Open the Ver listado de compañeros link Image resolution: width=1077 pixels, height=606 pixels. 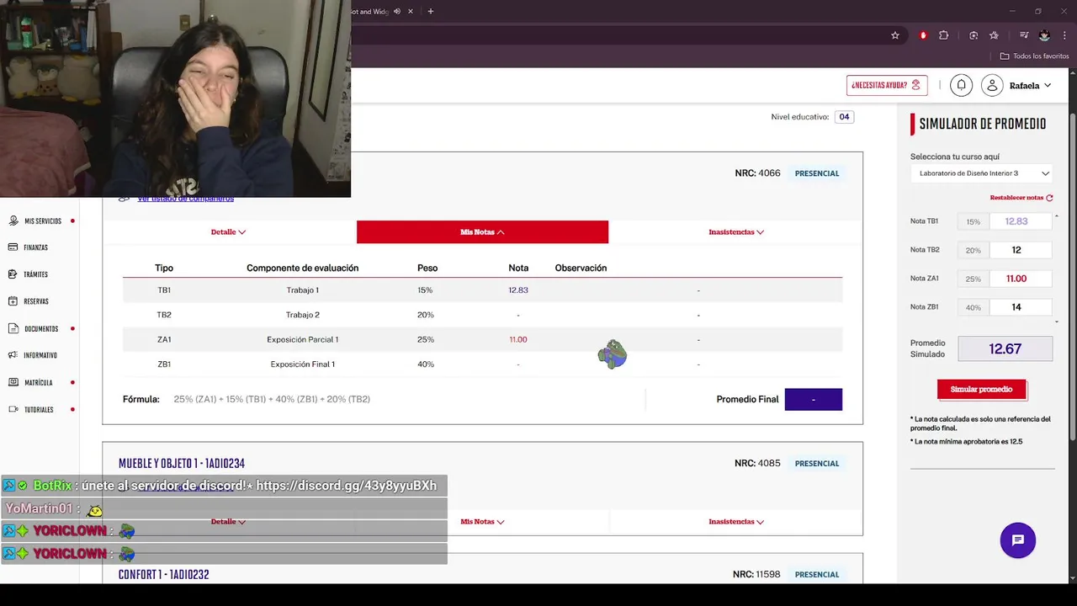pos(185,199)
